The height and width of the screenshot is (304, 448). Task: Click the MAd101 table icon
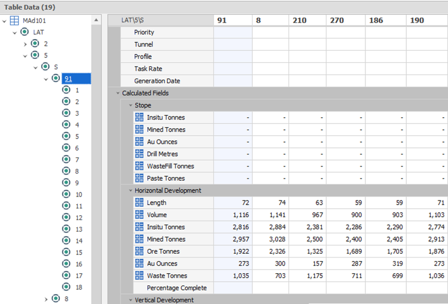click(x=14, y=21)
